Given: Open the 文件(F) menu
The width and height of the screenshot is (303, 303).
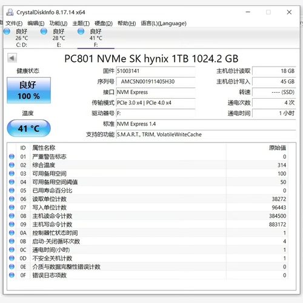Looking at the screenshot, I should point(14,24).
